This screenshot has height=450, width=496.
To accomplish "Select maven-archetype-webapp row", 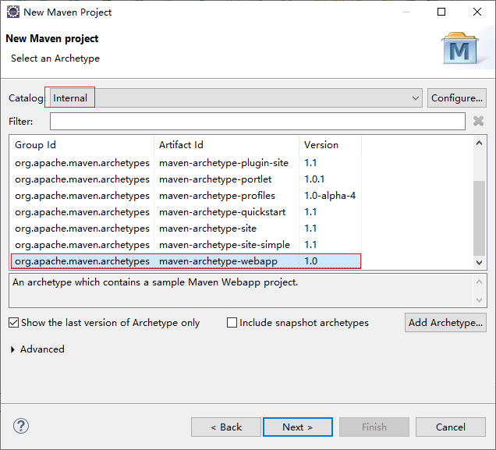I will click(x=186, y=261).
